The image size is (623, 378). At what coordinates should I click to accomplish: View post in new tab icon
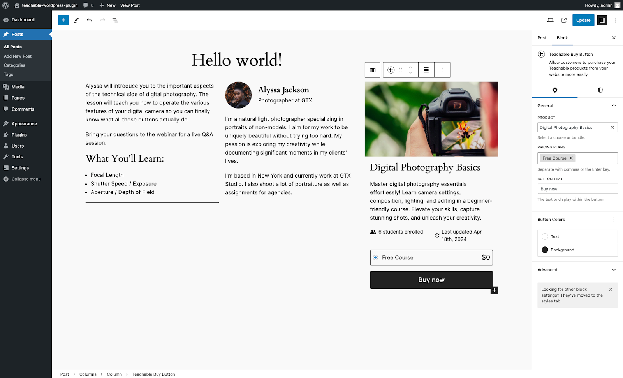coord(564,20)
